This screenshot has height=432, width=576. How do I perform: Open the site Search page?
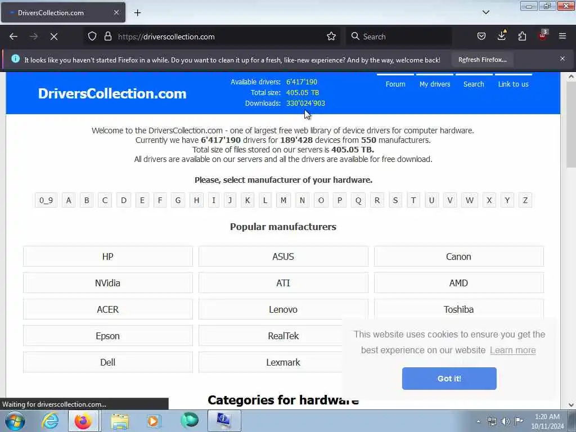[474, 84]
